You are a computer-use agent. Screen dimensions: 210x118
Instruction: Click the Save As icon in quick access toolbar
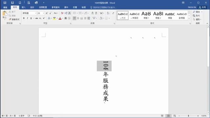click(x=12, y=3)
